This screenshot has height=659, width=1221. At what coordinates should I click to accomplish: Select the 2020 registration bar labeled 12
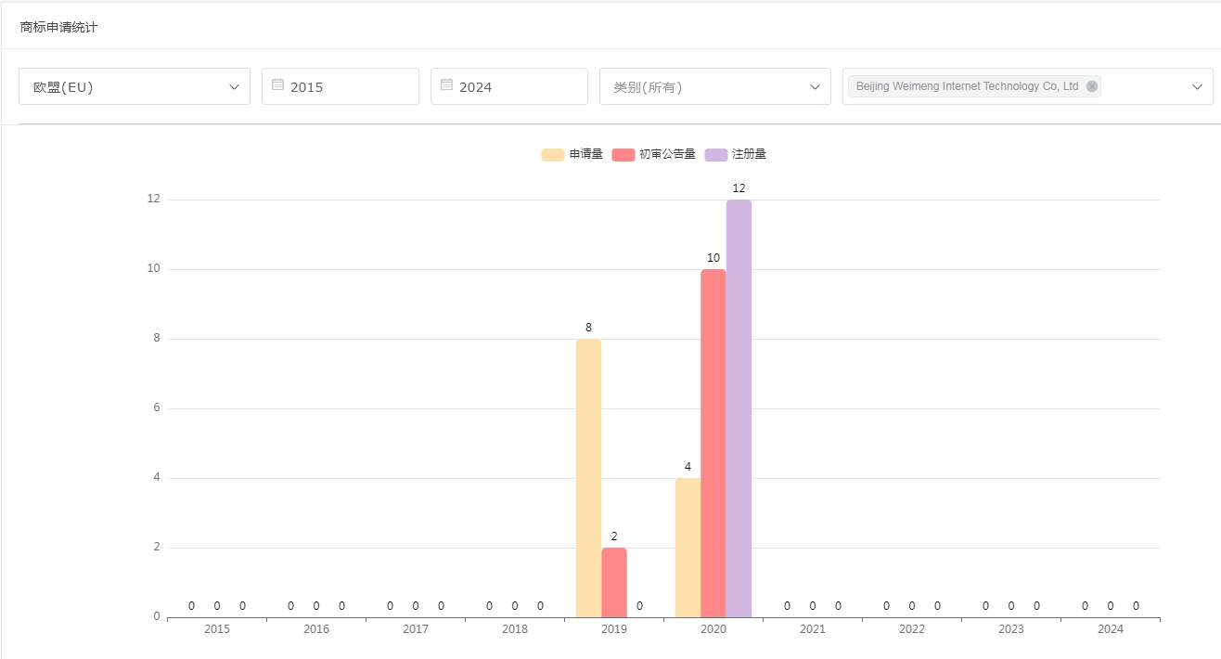(x=739, y=408)
